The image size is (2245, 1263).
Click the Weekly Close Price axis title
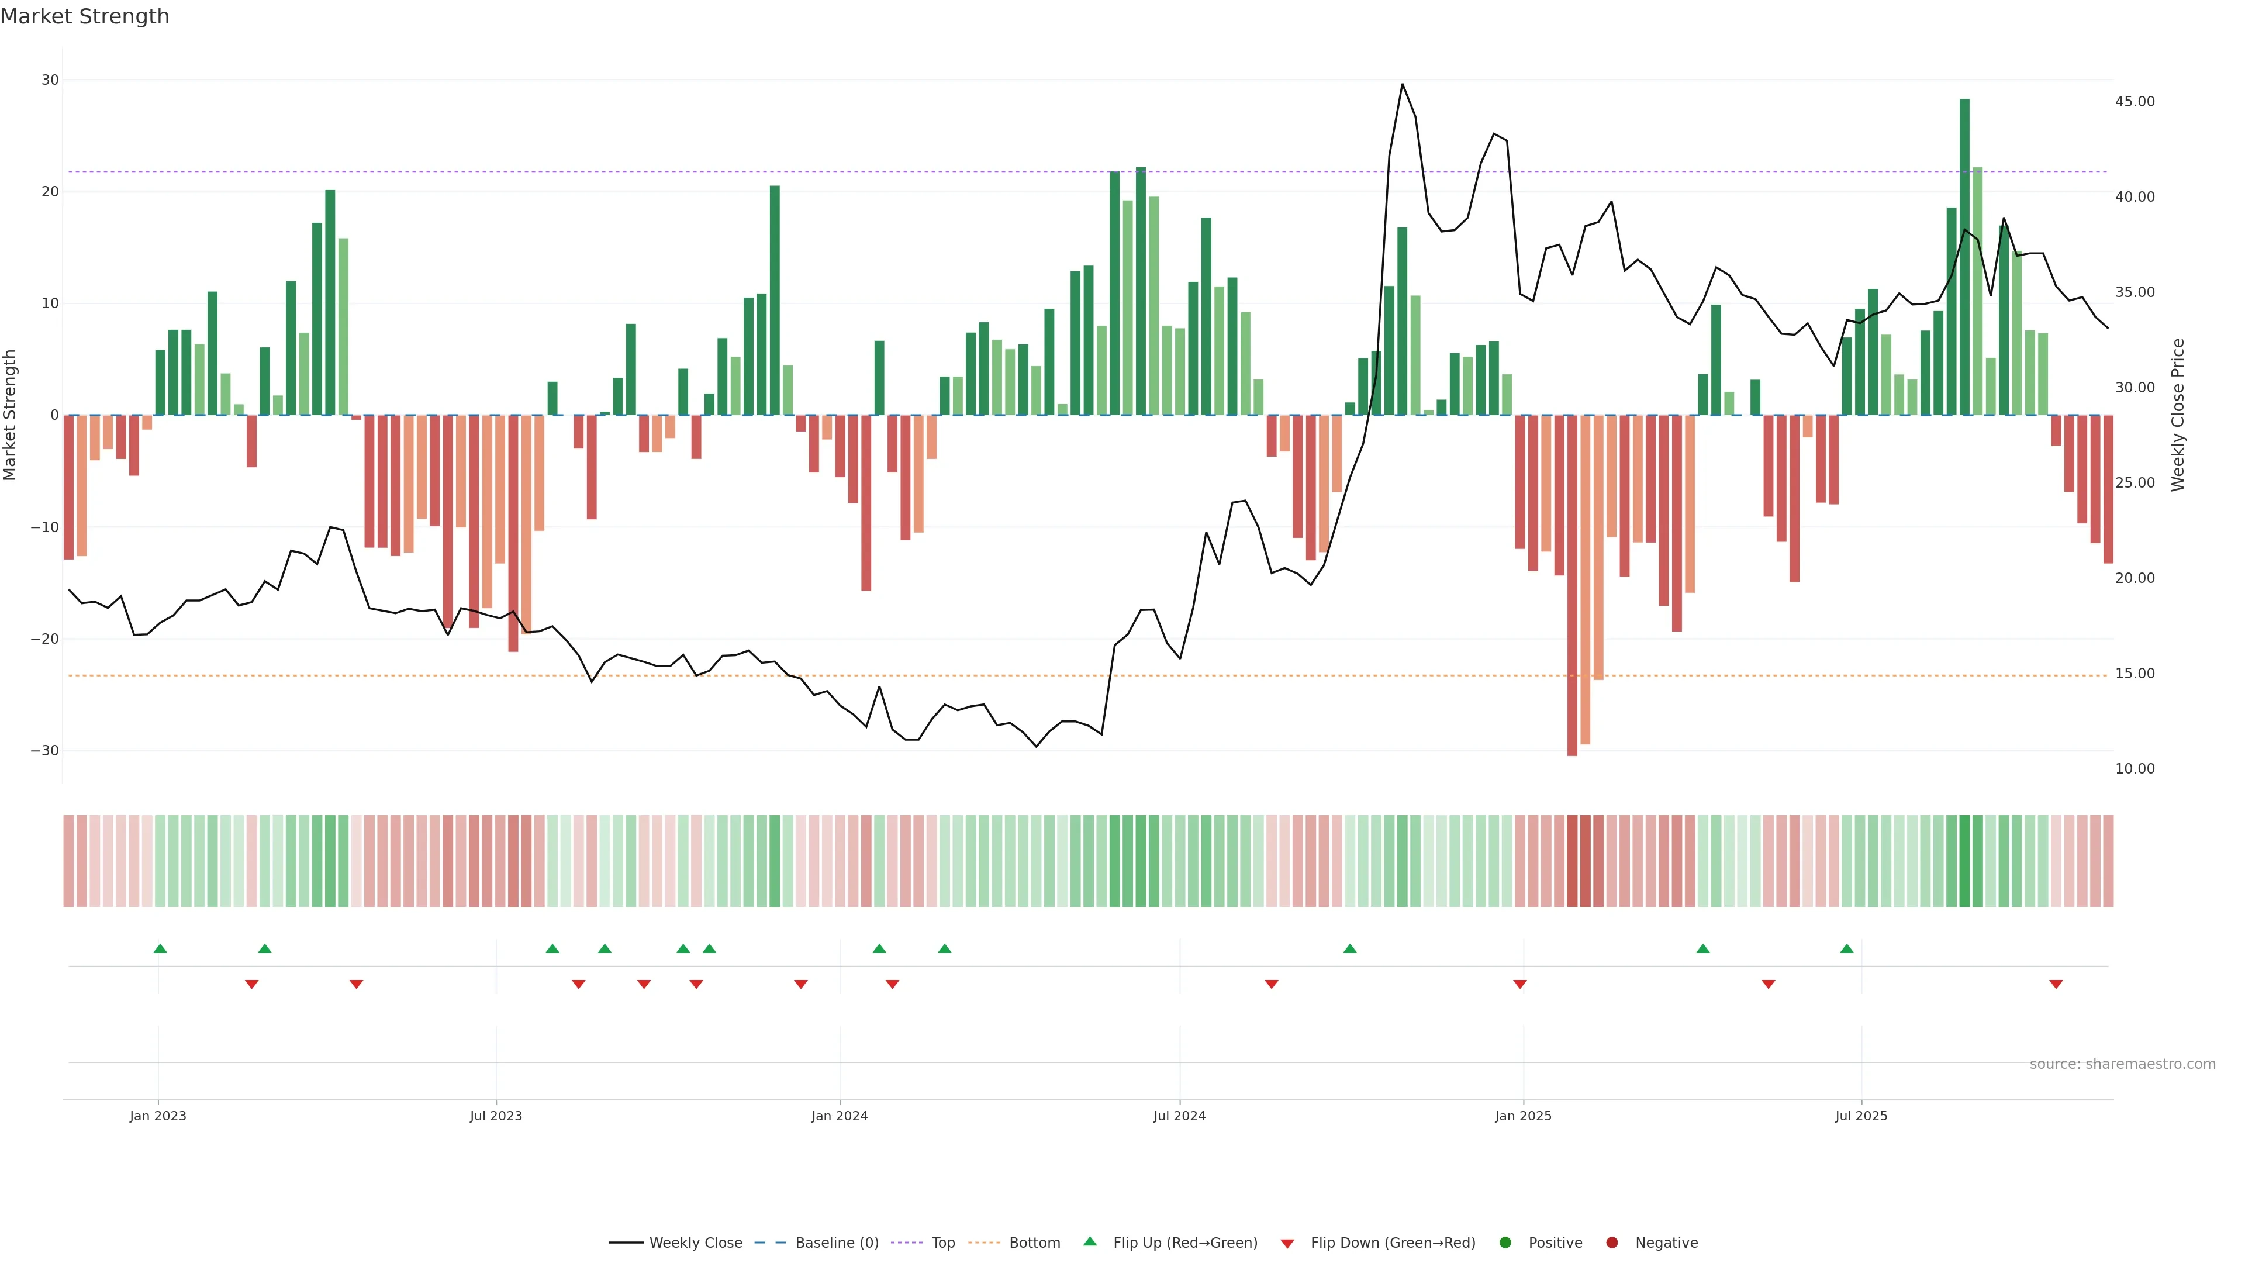(x=2178, y=415)
